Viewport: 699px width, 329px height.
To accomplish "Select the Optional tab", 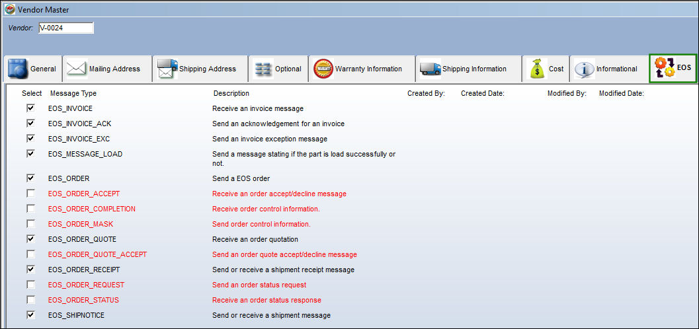I will click(x=278, y=69).
